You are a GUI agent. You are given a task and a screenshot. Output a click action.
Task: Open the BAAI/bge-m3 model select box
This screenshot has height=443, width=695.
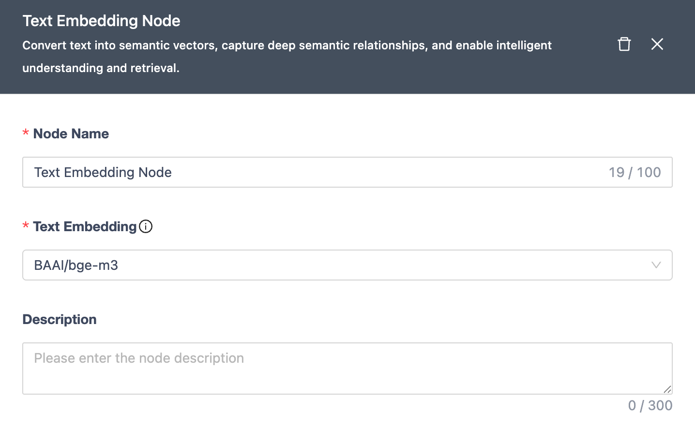tap(339, 265)
